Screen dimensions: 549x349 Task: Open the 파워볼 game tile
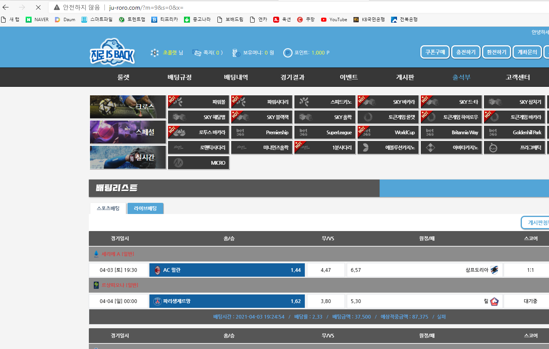(199, 102)
